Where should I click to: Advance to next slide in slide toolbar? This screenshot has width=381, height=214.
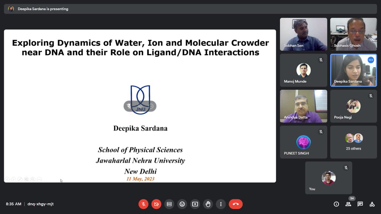click(x=14, y=179)
